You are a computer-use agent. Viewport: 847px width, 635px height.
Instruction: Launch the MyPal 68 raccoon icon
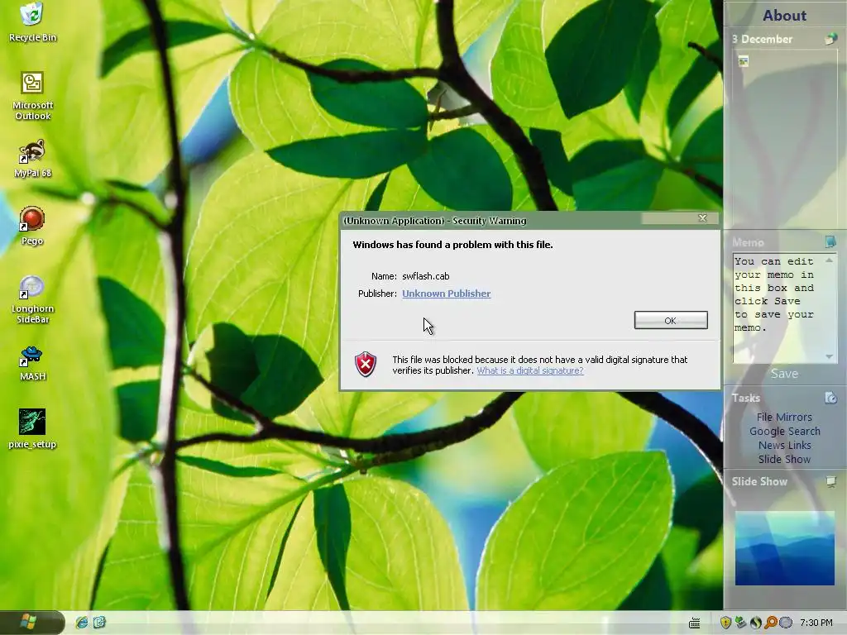click(32, 158)
